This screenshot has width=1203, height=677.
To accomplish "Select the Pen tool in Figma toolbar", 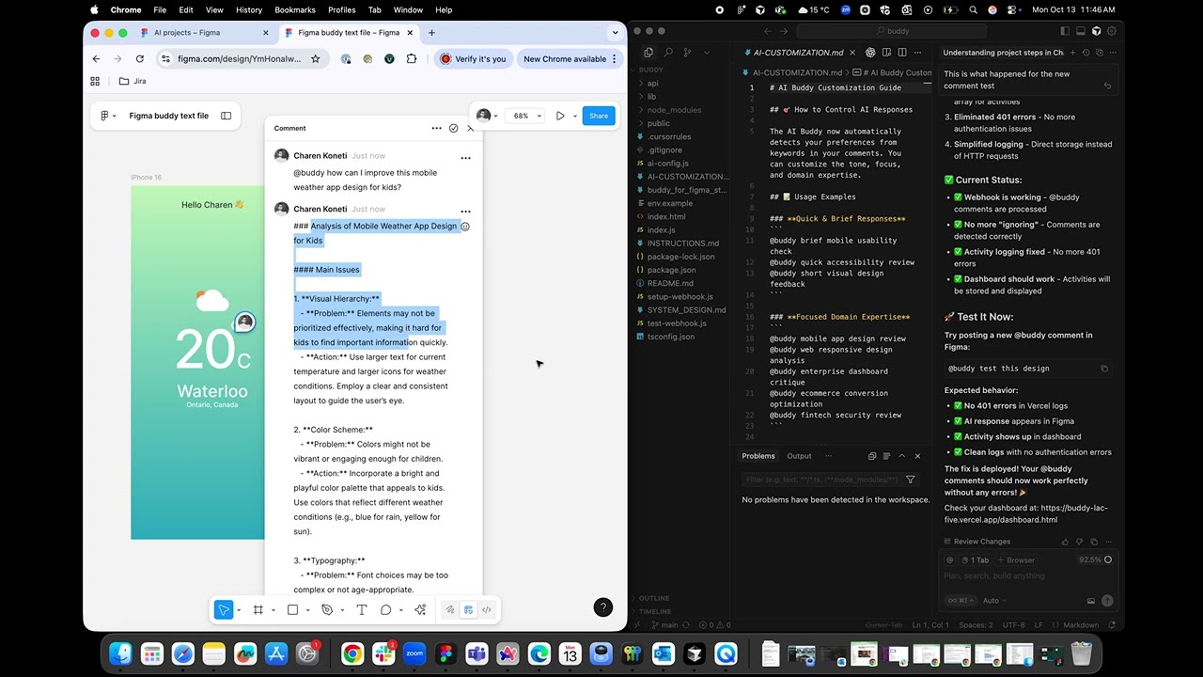I will pyautogui.click(x=327, y=609).
